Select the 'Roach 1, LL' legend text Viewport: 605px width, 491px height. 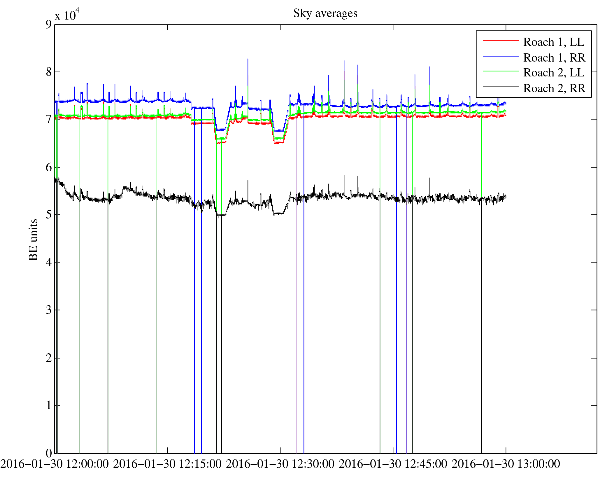click(554, 42)
